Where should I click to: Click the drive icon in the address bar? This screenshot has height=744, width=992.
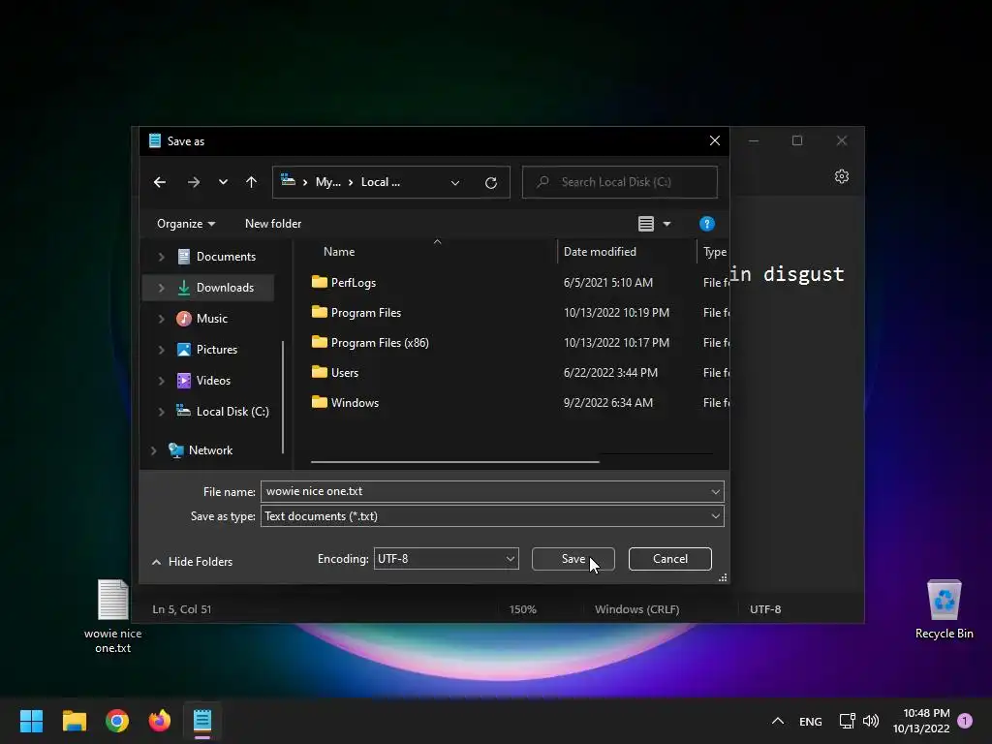coord(288,181)
